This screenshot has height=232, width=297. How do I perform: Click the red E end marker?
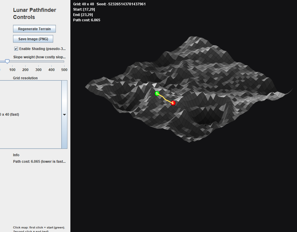point(173,103)
